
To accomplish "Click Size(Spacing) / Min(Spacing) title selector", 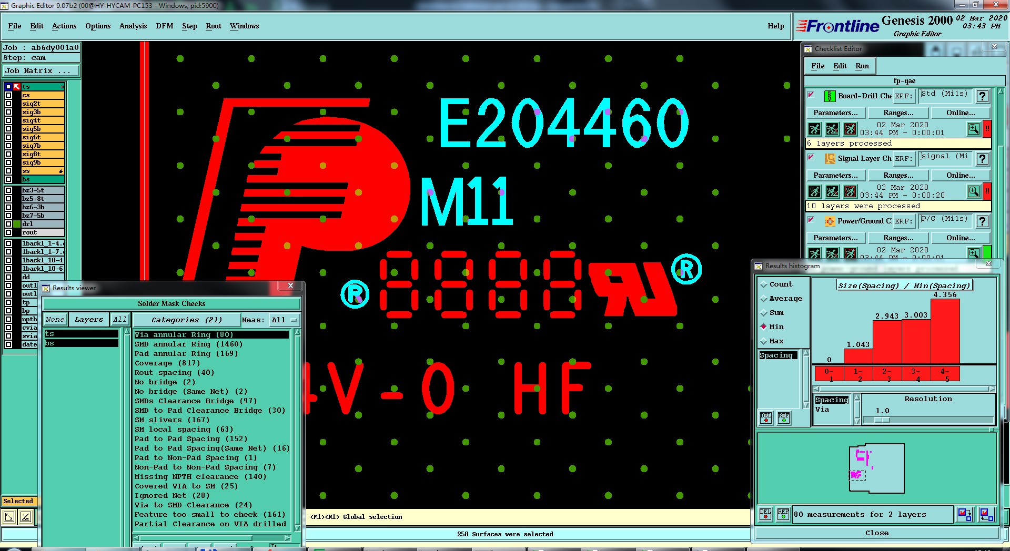I will 904,285.
